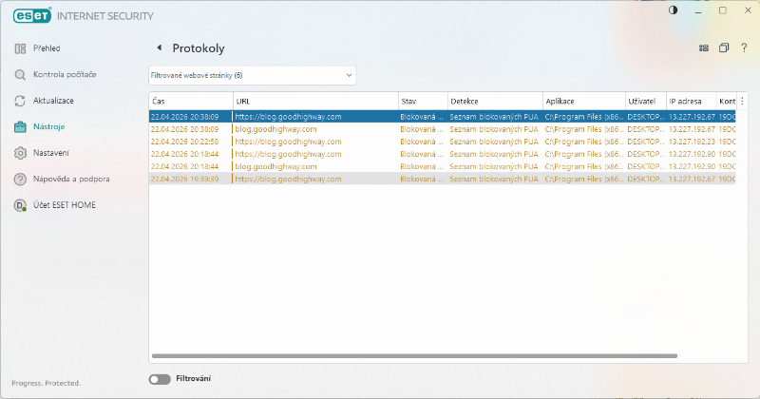Image resolution: width=760 pixels, height=399 pixels.
Task: Click the Přehled dashboard icon in sidebar
Action: pyautogui.click(x=20, y=48)
